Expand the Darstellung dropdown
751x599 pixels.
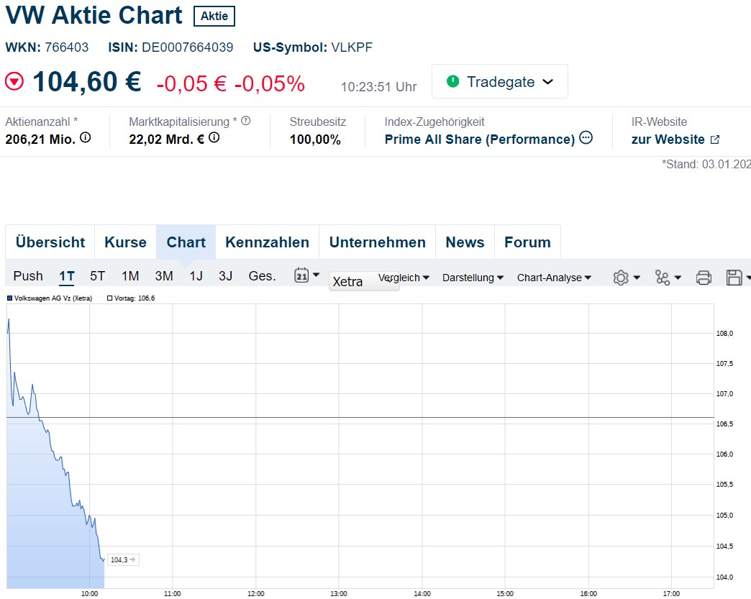[473, 278]
